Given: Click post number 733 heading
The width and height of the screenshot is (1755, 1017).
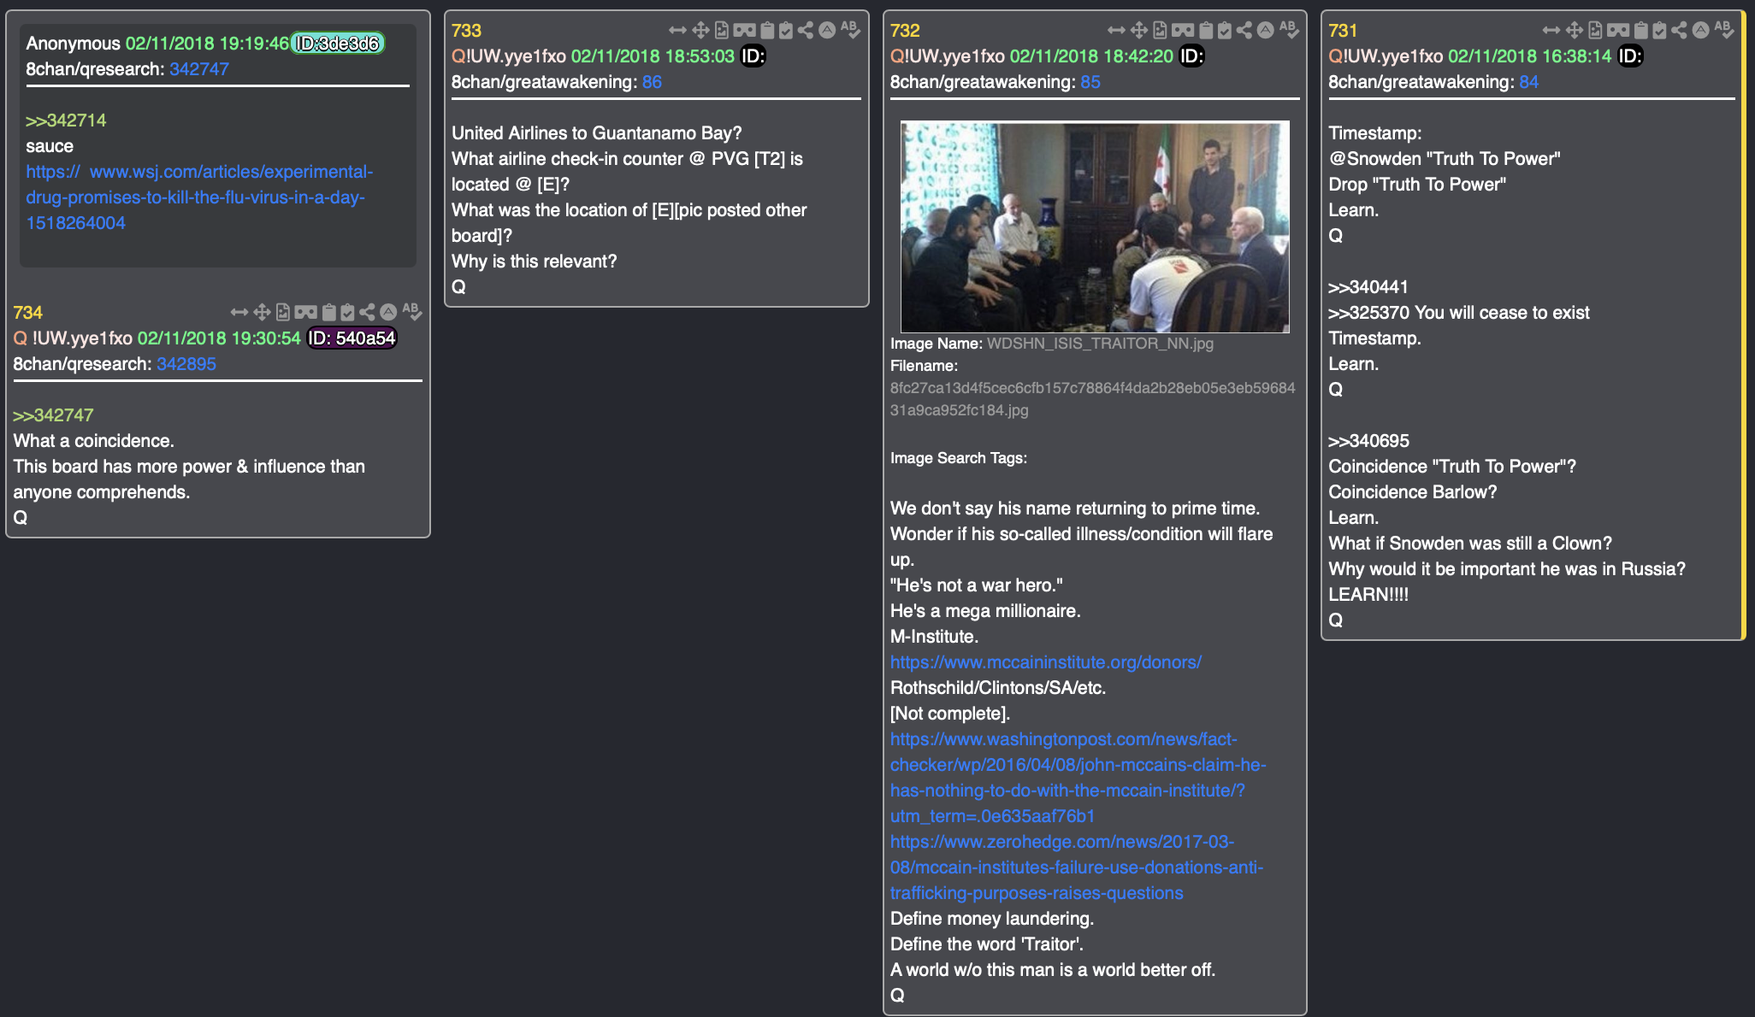Looking at the screenshot, I should (x=466, y=31).
